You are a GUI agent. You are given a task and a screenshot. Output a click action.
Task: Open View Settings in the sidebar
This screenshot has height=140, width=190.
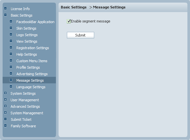point(27,41)
